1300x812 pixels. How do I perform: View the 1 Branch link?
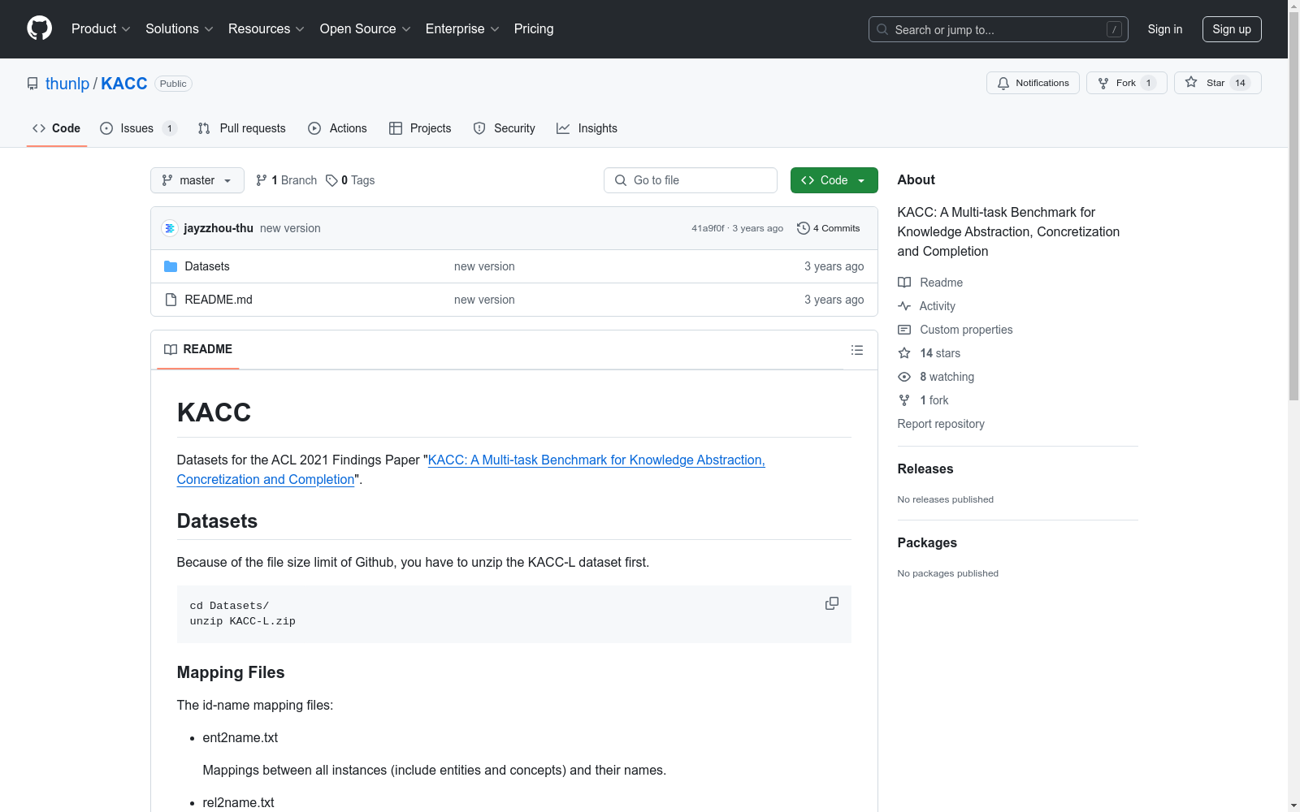286,180
